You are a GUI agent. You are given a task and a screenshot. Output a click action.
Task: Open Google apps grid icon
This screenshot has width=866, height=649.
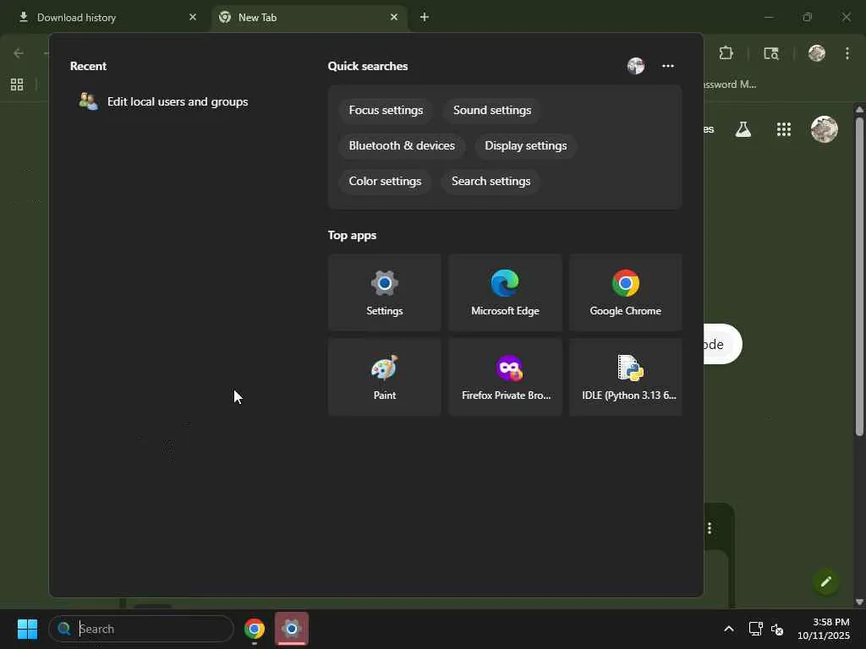point(784,129)
